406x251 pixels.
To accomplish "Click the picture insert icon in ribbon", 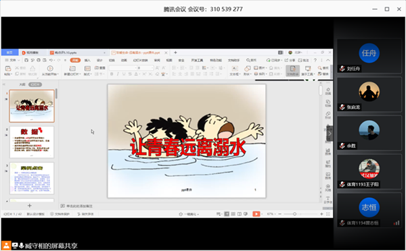I will click(x=256, y=68).
